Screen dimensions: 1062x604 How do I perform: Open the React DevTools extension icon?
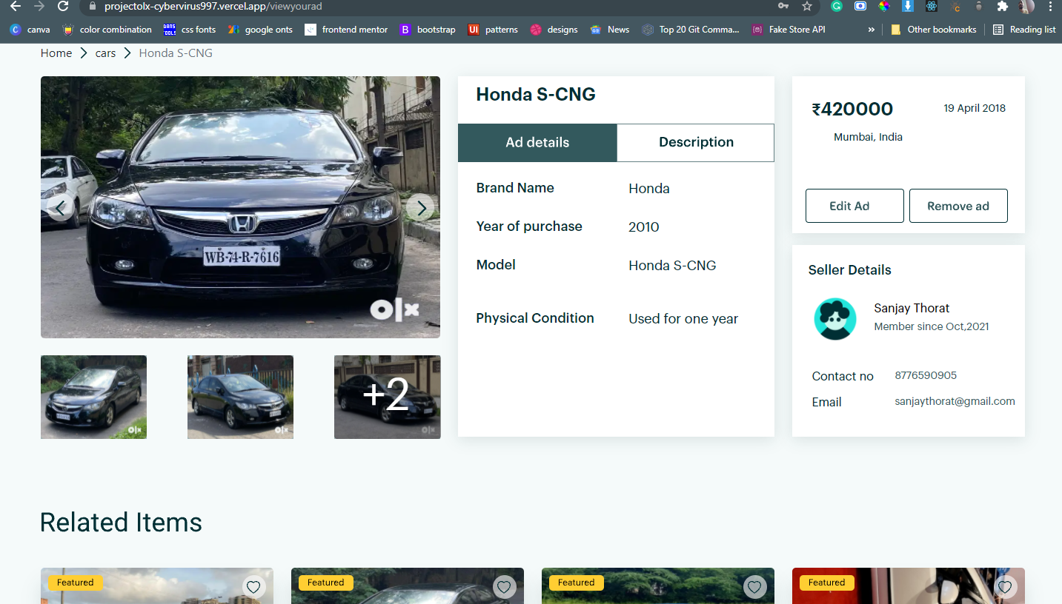pos(931,6)
